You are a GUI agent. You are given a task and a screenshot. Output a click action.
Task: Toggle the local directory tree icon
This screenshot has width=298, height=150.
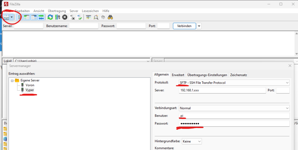pyautogui.click(x=26, y=17)
